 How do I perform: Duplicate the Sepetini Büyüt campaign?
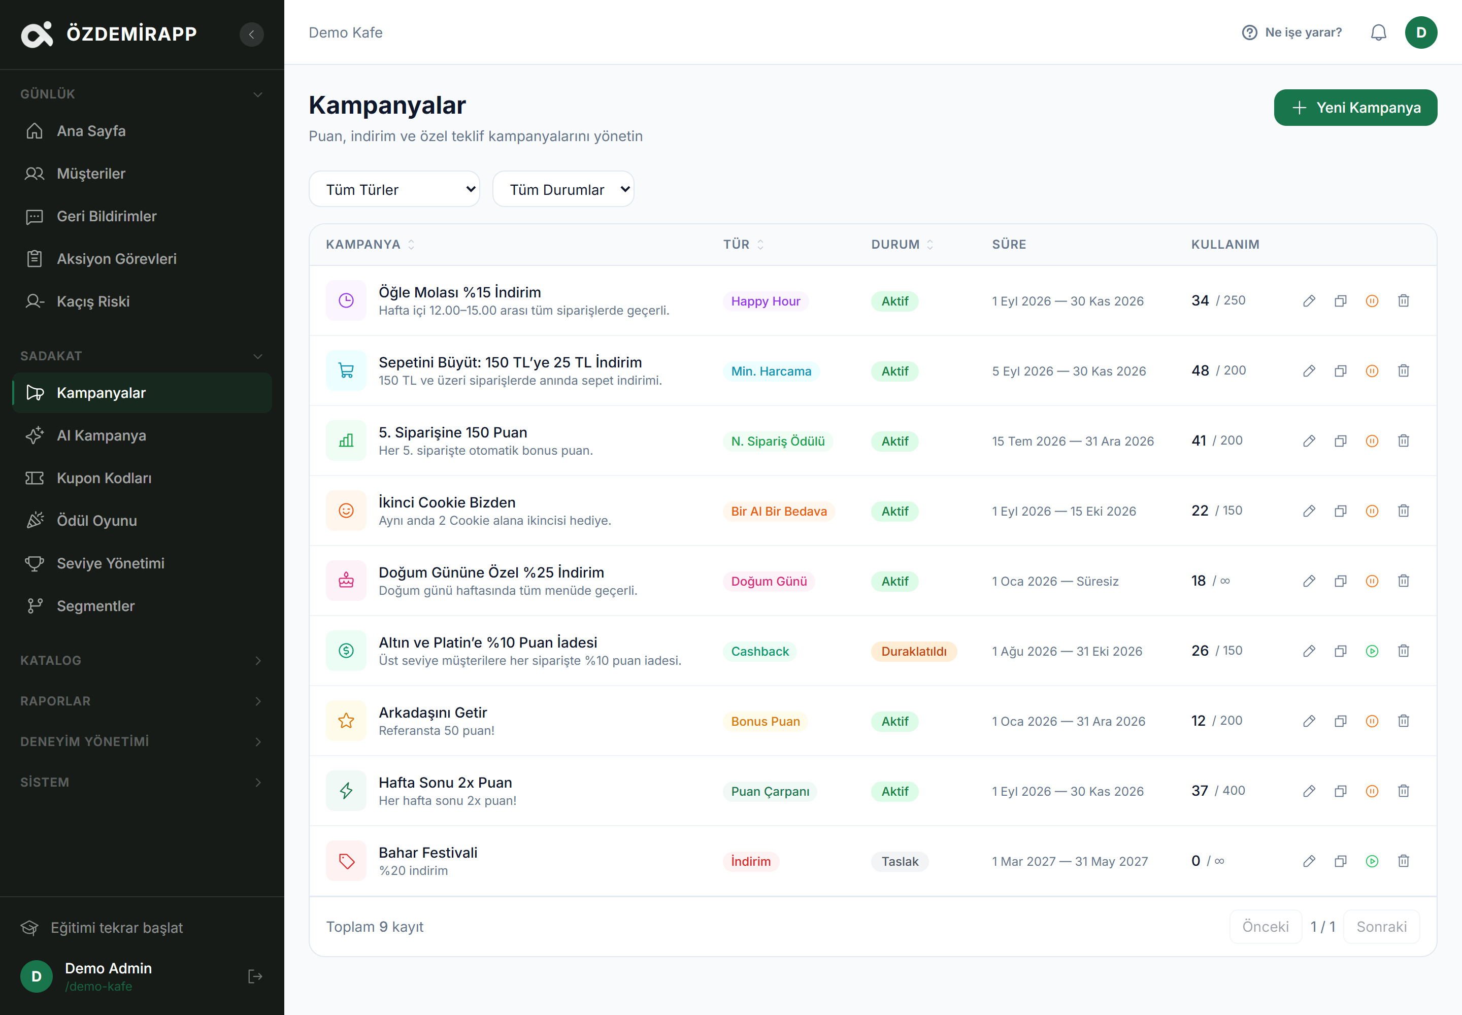[1341, 371]
